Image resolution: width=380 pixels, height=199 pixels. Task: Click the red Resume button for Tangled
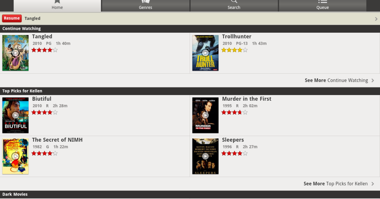(x=12, y=18)
